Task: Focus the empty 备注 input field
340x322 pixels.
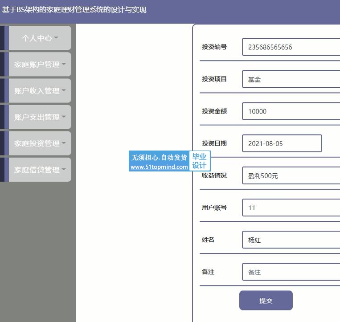Action: 291,272
